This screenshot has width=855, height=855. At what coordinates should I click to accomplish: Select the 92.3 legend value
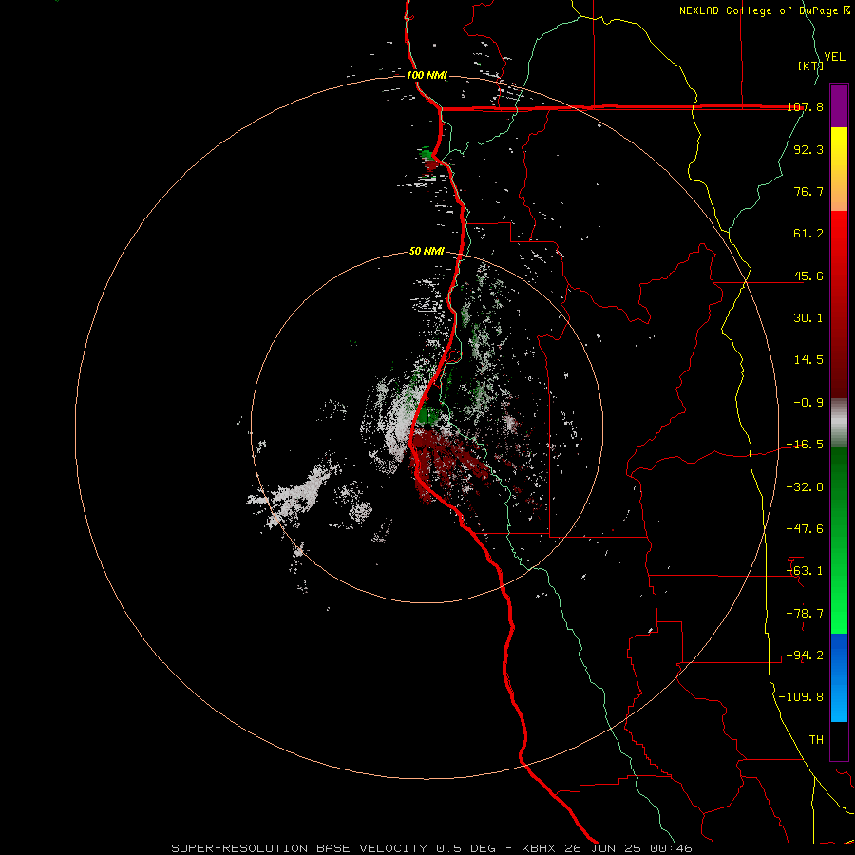(808, 149)
